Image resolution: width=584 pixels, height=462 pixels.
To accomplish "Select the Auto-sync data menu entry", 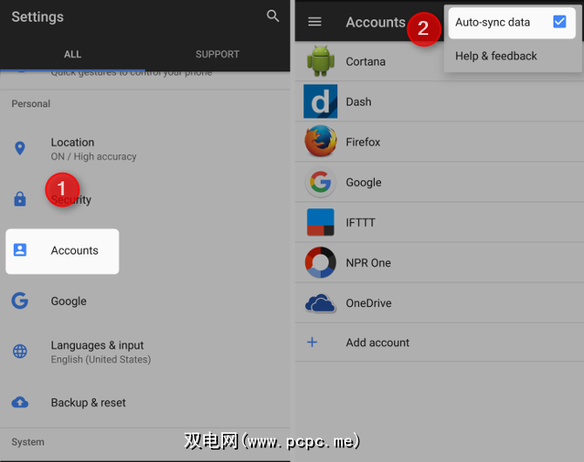I will click(x=513, y=23).
